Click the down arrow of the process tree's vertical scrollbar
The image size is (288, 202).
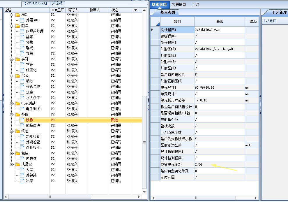point(144,192)
